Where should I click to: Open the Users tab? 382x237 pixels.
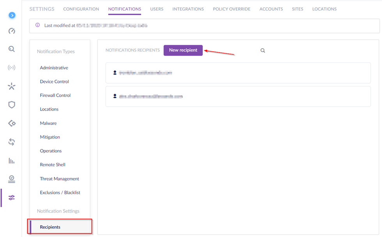pyautogui.click(x=157, y=9)
